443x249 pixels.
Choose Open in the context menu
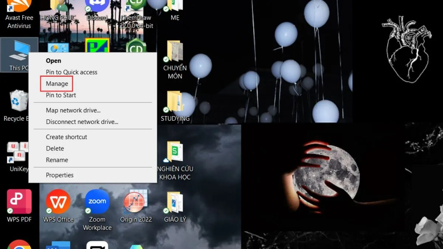[x=54, y=61]
